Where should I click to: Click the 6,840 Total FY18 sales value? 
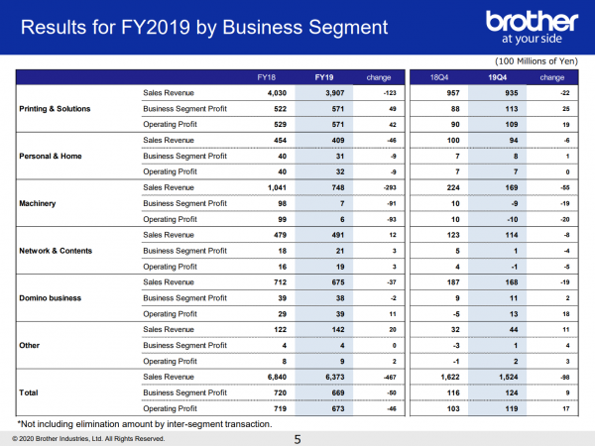[277, 377]
